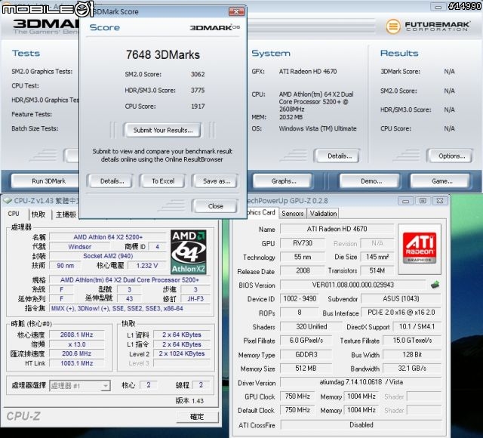Image resolution: width=483 pixels, height=438 pixels.
Task: Click the ATI Radeon logo in GPU-Z
Action: 420,248
